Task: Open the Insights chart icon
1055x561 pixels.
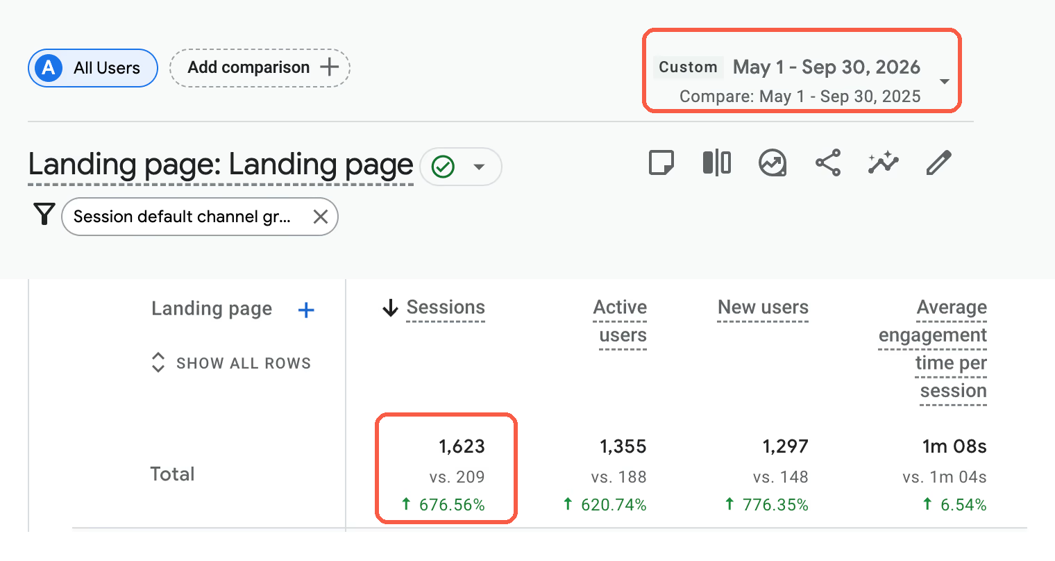Action: tap(773, 164)
